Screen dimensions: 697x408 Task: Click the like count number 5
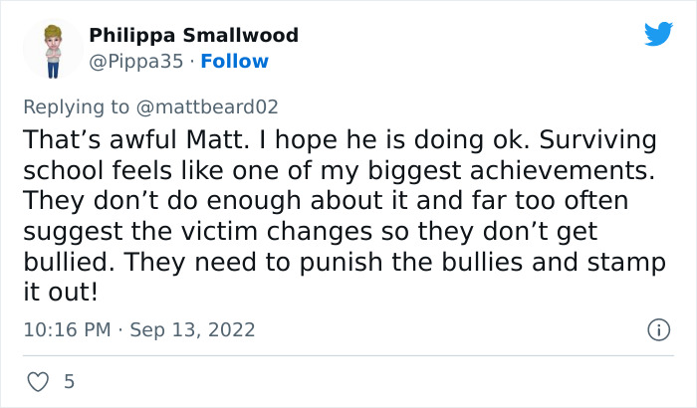point(69,381)
